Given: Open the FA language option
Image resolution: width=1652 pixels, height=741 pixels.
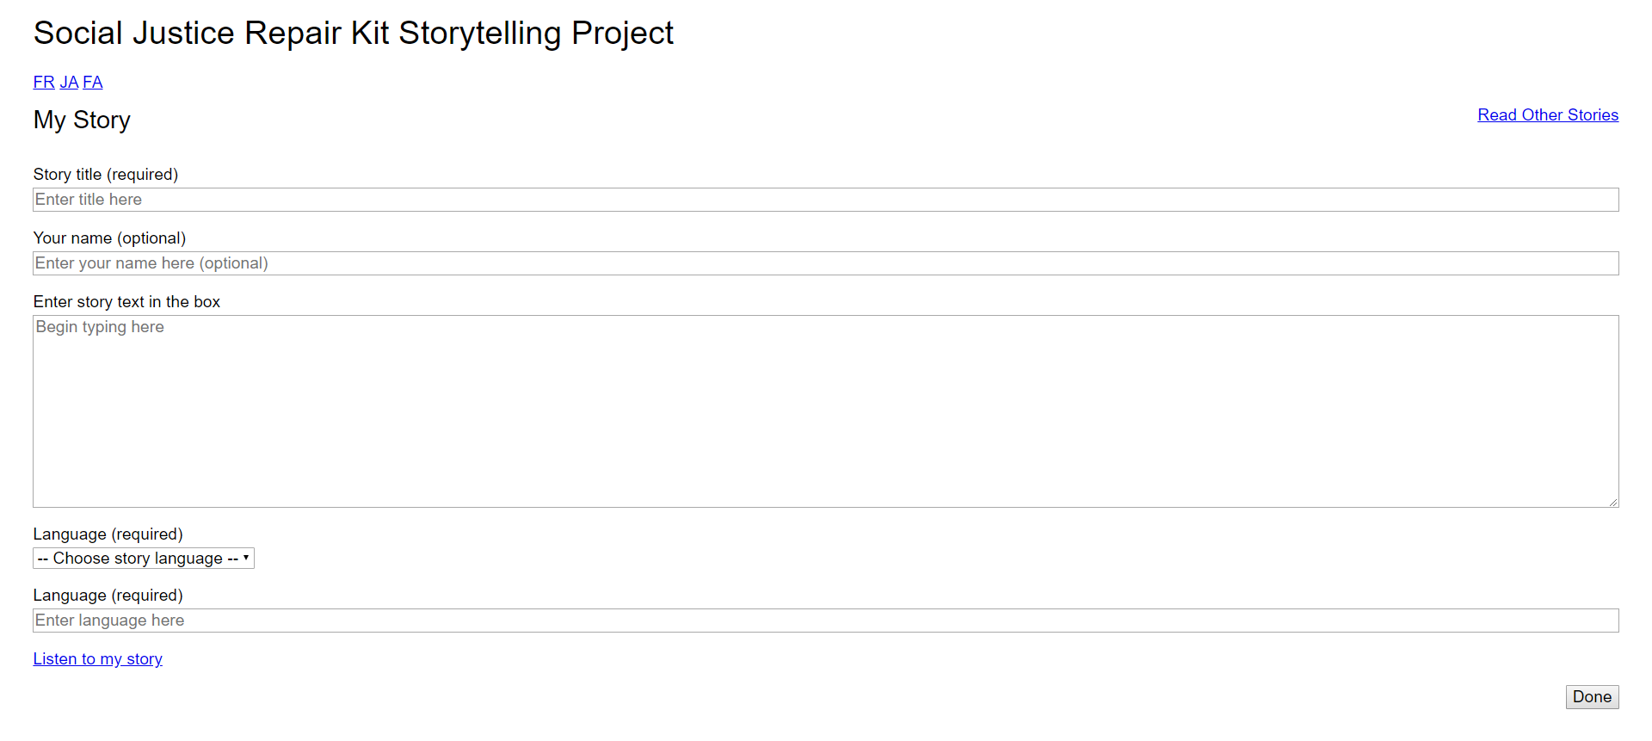Looking at the screenshot, I should tap(92, 82).
